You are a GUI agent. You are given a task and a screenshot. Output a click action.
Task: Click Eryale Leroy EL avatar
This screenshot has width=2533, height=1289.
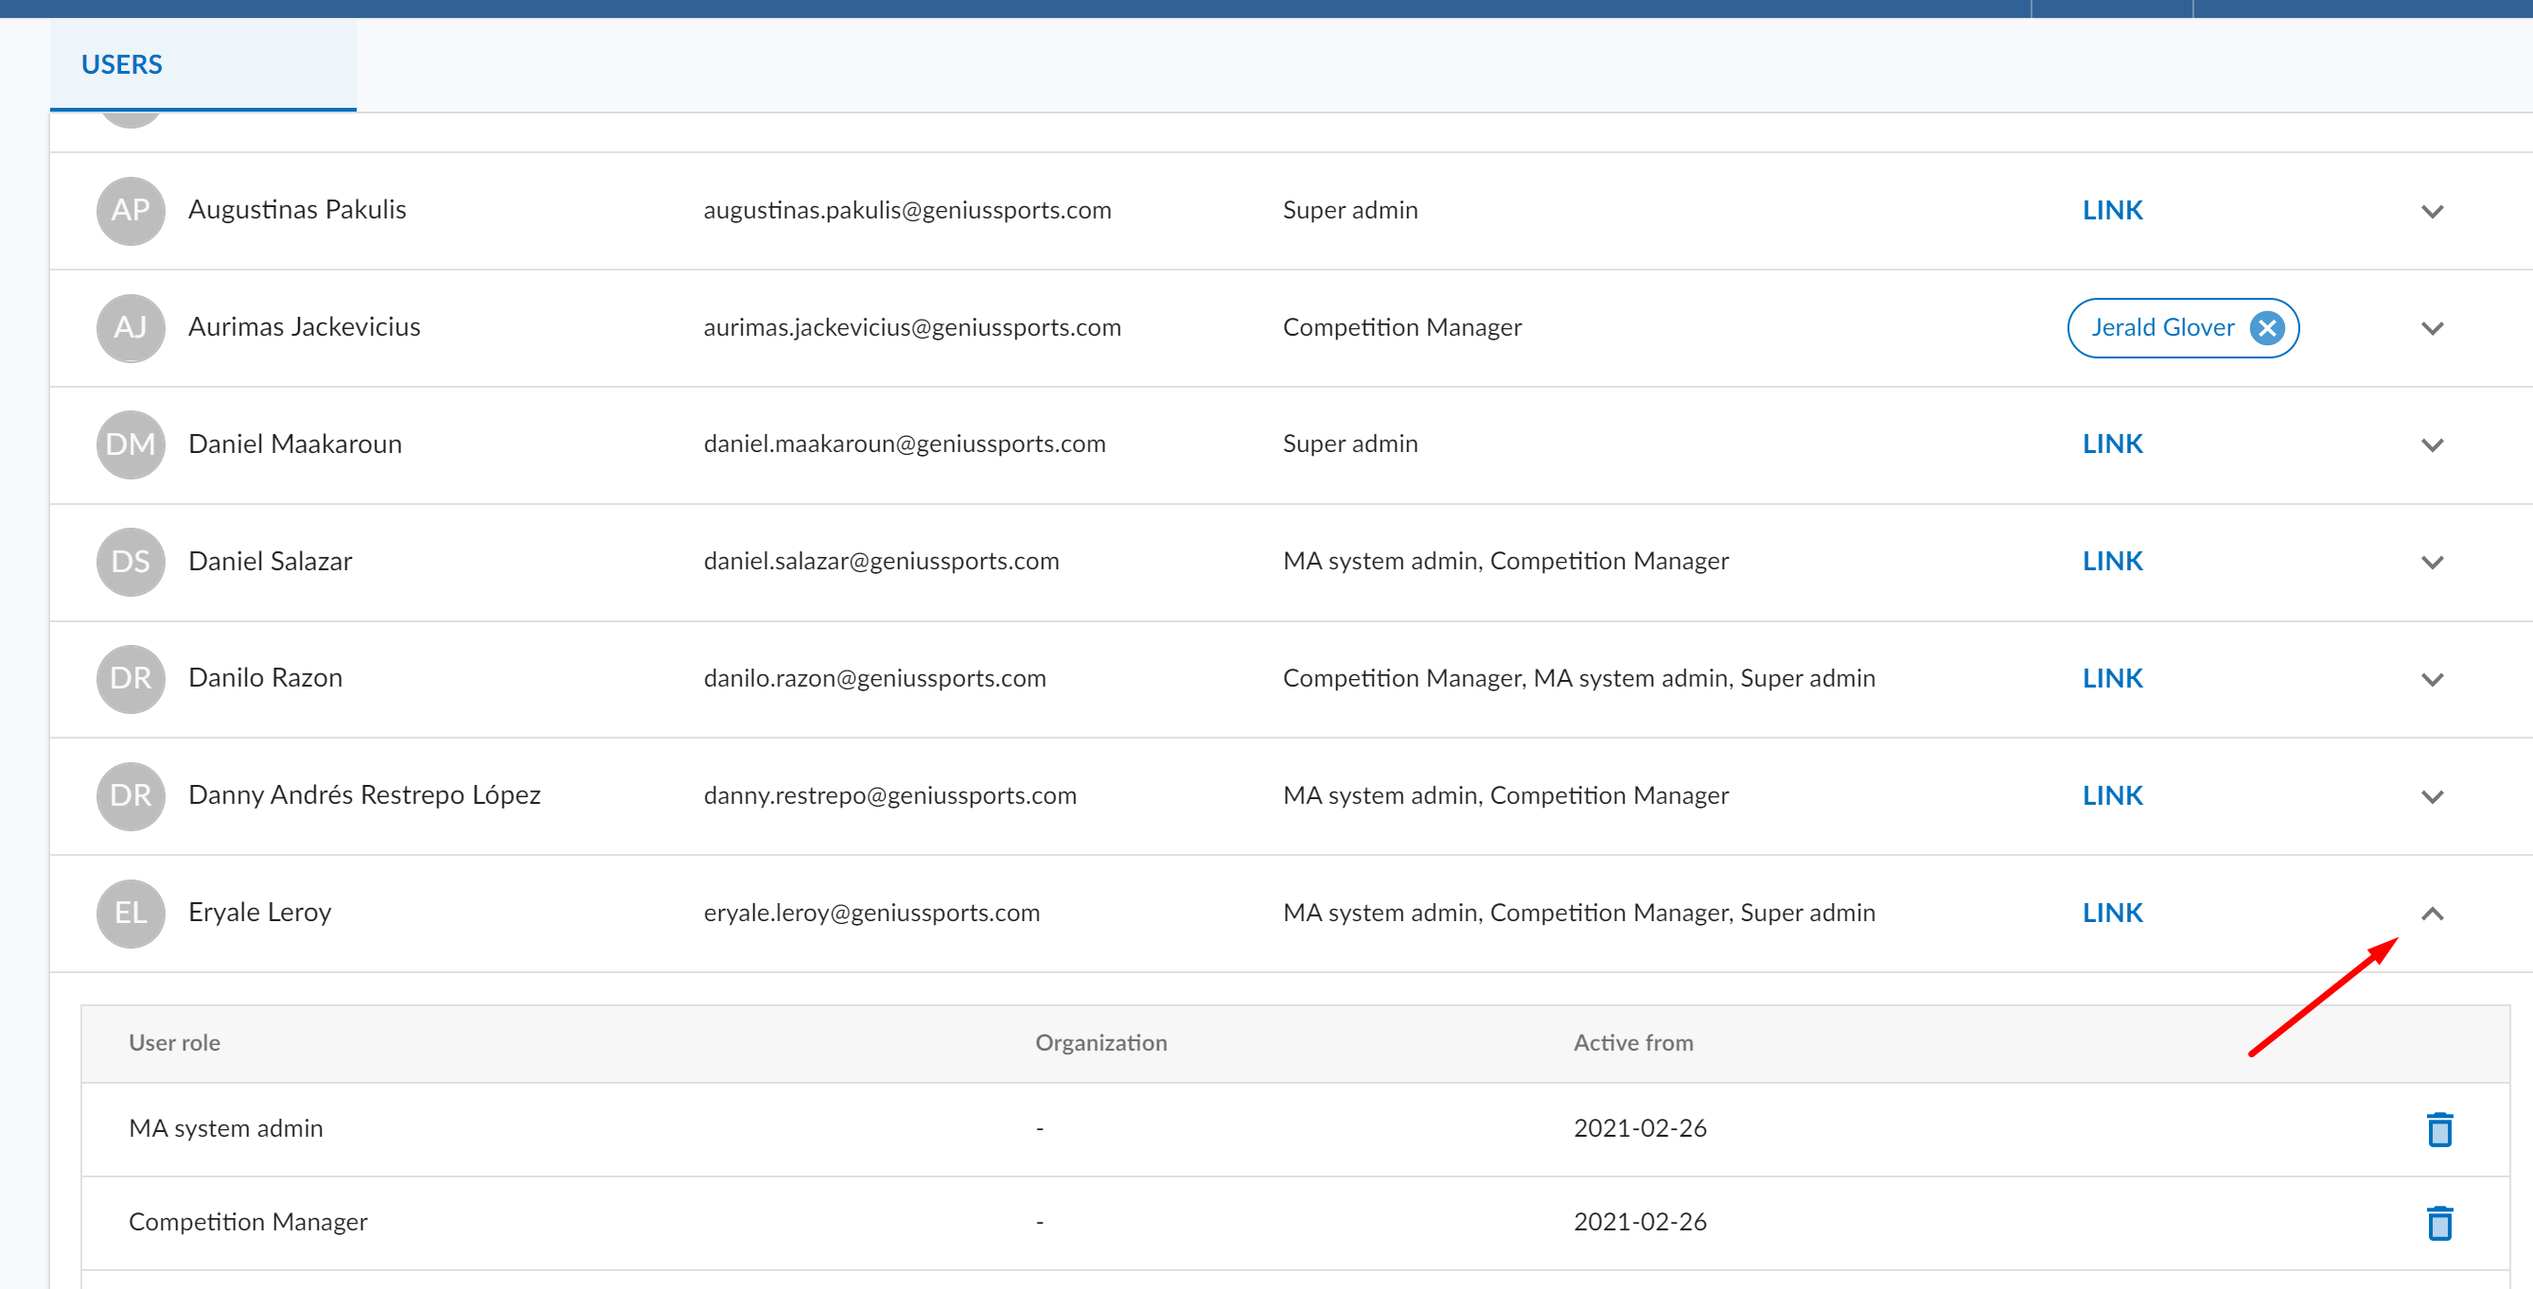click(130, 913)
